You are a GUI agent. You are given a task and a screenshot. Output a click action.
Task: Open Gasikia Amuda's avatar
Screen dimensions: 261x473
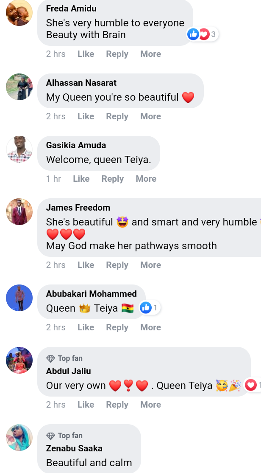click(x=19, y=149)
